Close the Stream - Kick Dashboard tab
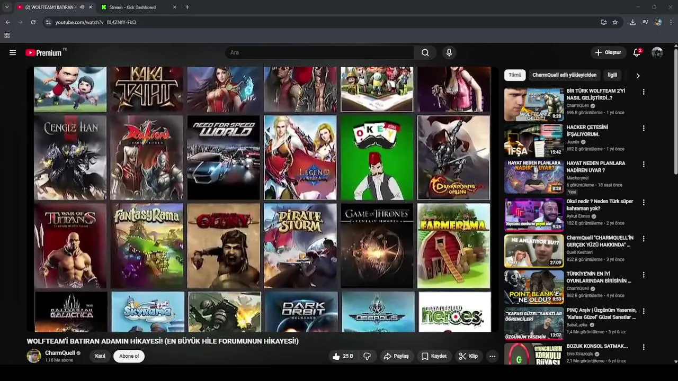 pyautogui.click(x=174, y=7)
